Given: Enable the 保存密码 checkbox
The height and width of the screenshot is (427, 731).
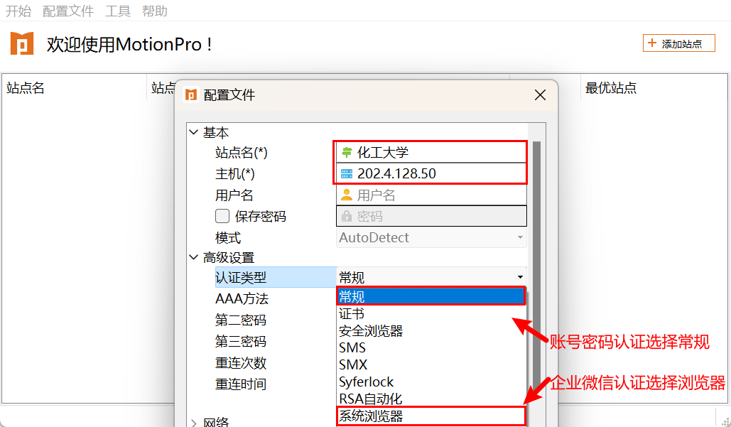Looking at the screenshot, I should tap(222, 217).
